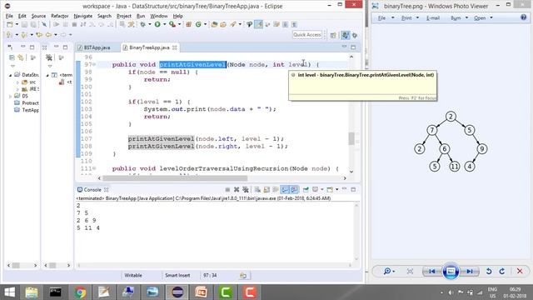The height and width of the screenshot is (300, 533).
Task: Click the grayed Terminate square in Console
Action: [x=227, y=189]
